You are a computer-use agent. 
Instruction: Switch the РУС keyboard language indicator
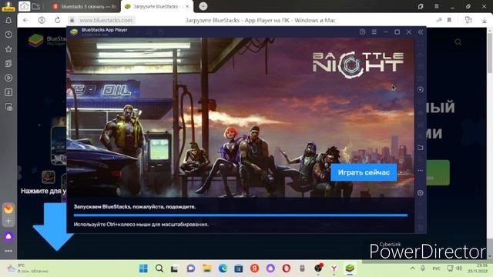tap(436, 269)
